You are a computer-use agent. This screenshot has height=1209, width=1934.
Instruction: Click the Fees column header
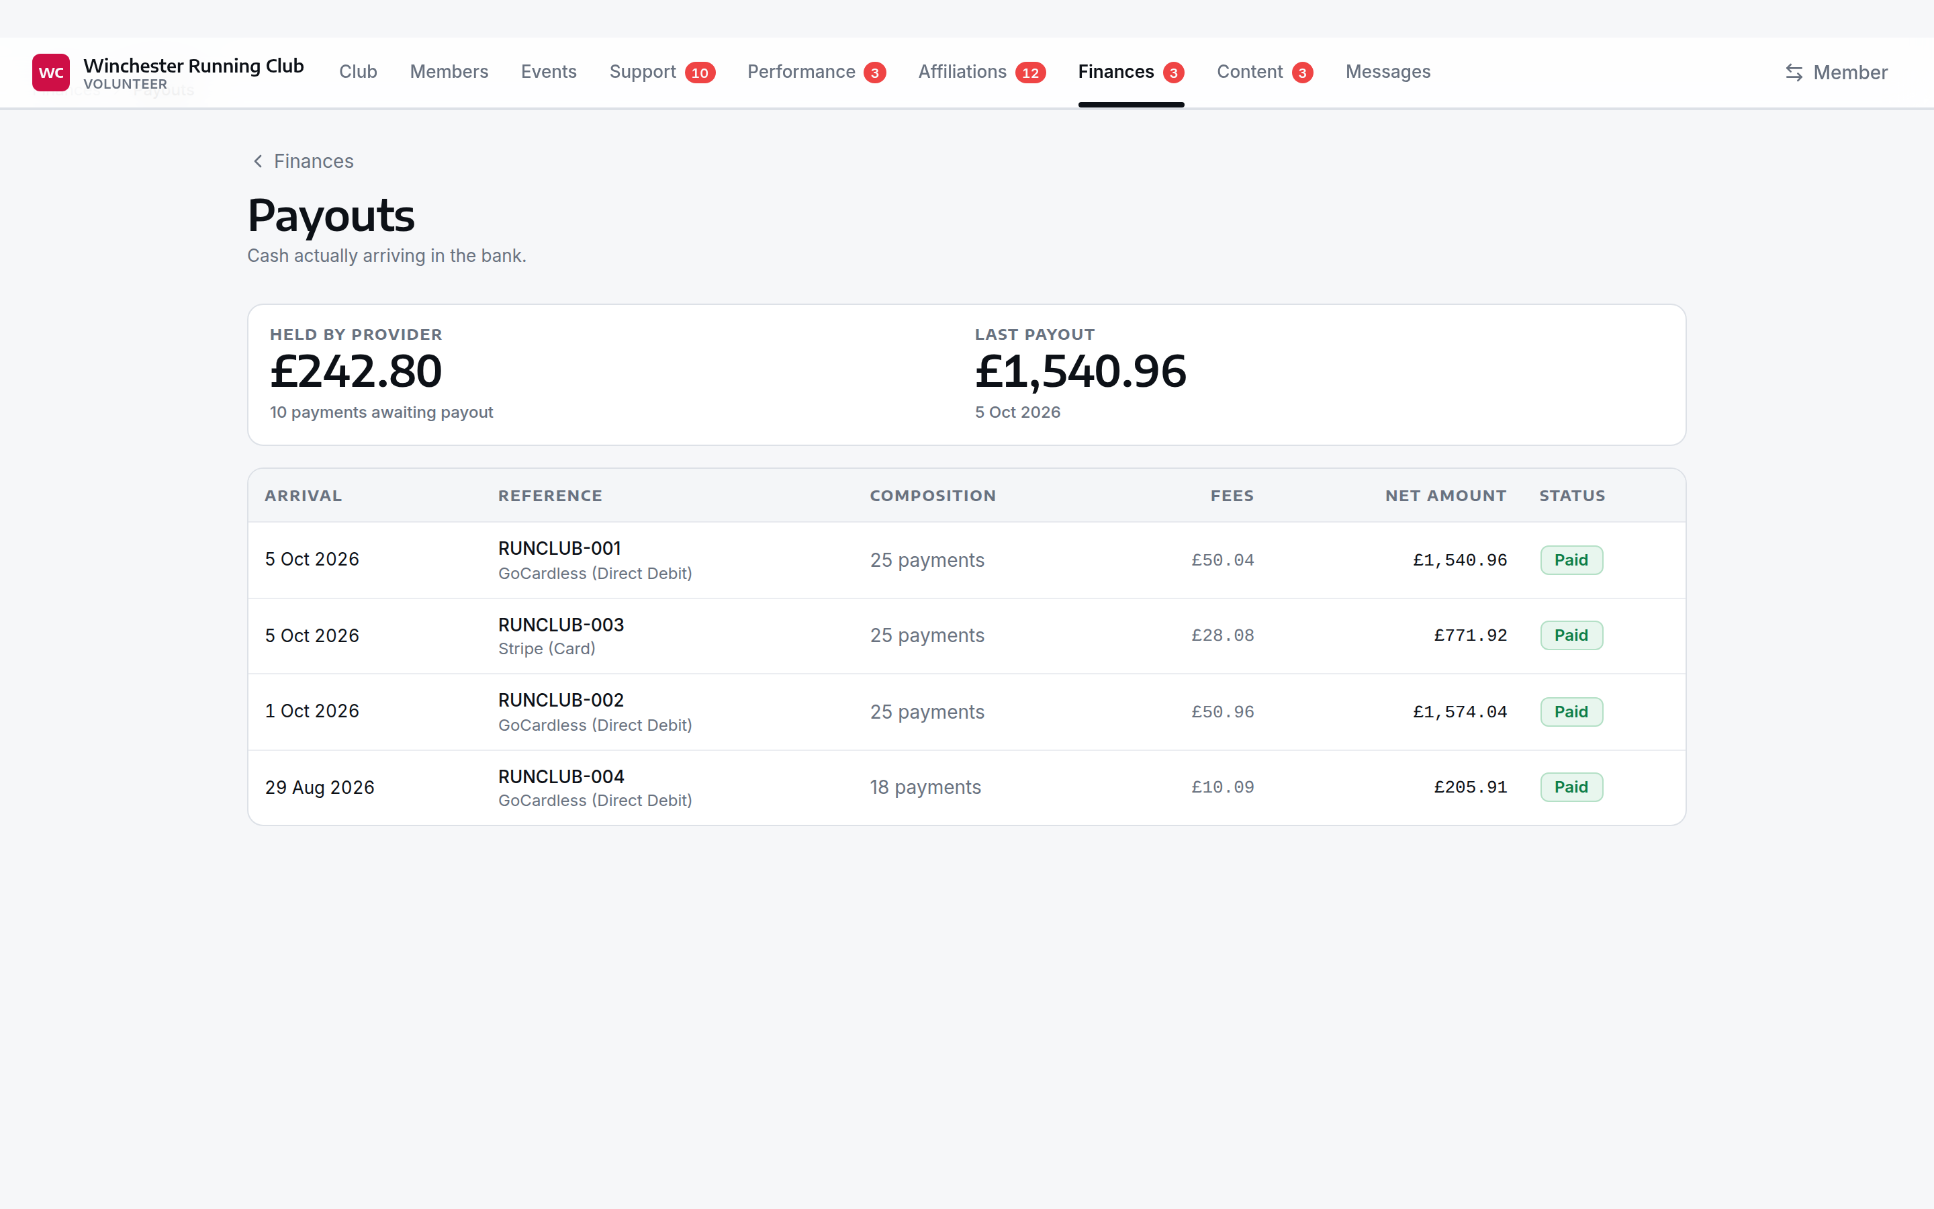(1232, 496)
